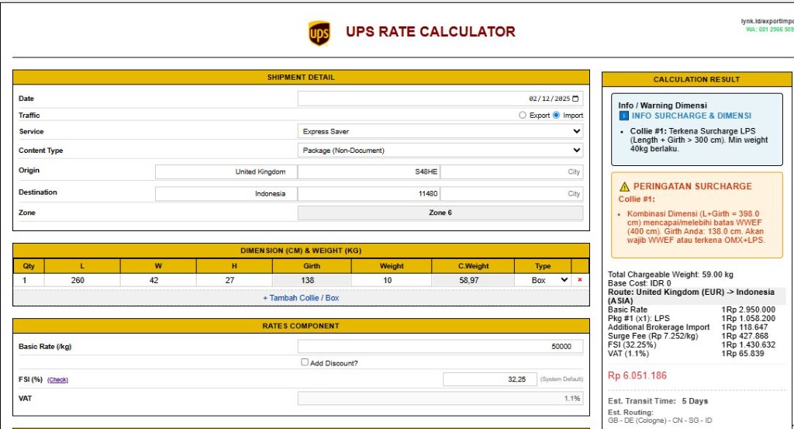Click the Basic Rate per kg field
This screenshot has height=429, width=794.
tap(440, 347)
